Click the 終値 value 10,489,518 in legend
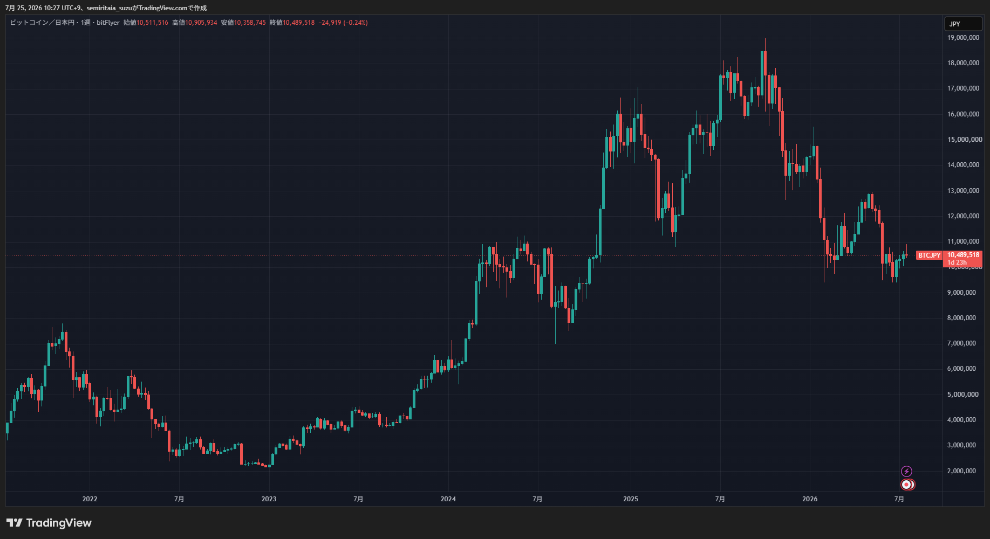The width and height of the screenshot is (990, 539). [298, 23]
